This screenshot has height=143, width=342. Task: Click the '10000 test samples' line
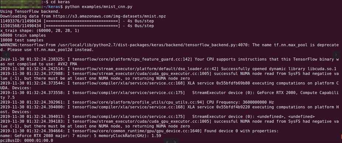point(22,40)
